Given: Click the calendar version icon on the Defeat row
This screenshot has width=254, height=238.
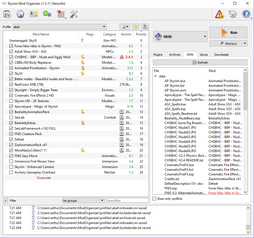Looking at the screenshot, I should point(122,139).
